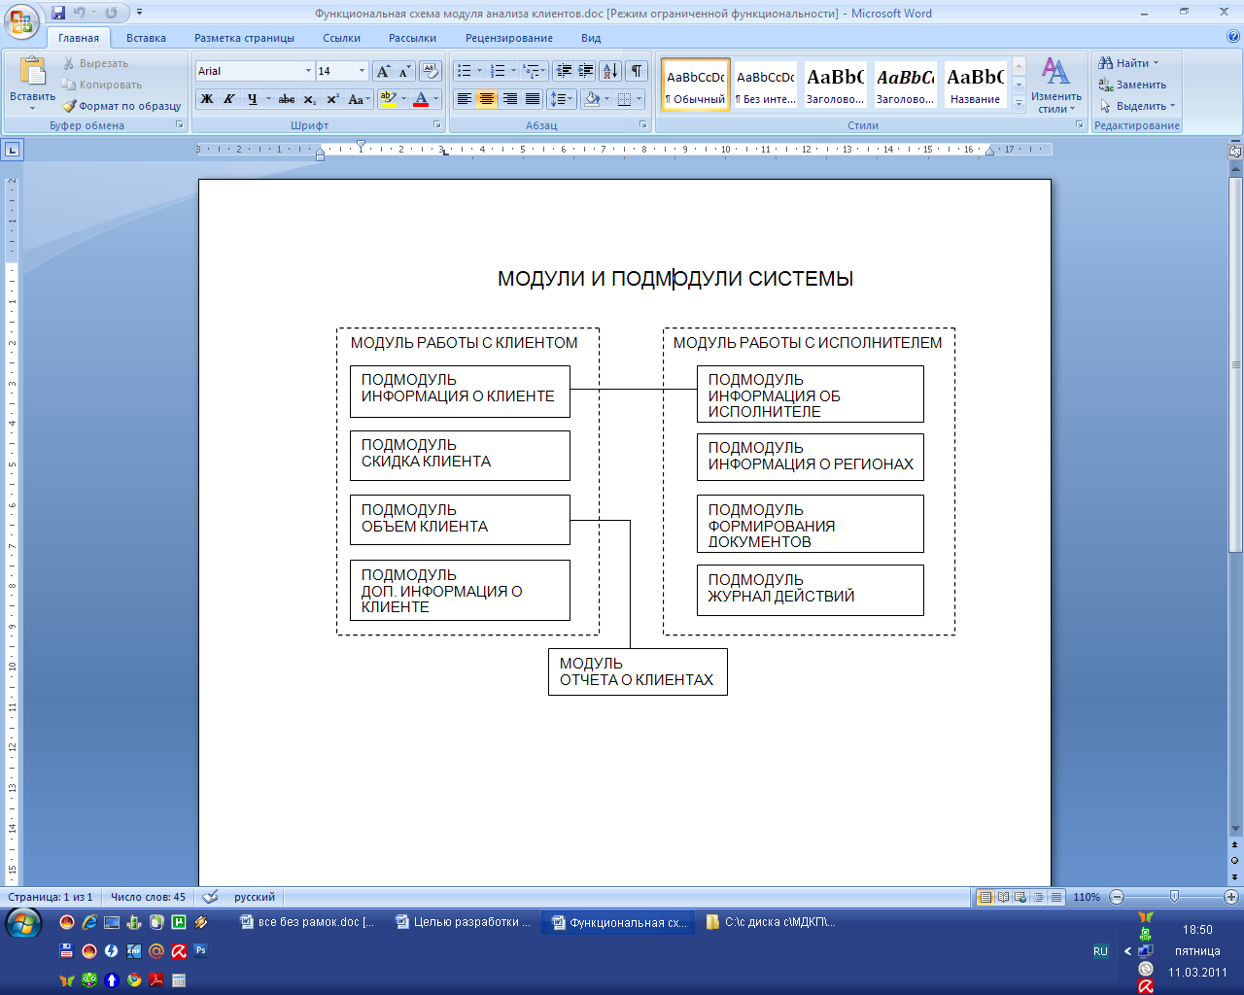Expand styles gallery more arrow

click(1019, 103)
